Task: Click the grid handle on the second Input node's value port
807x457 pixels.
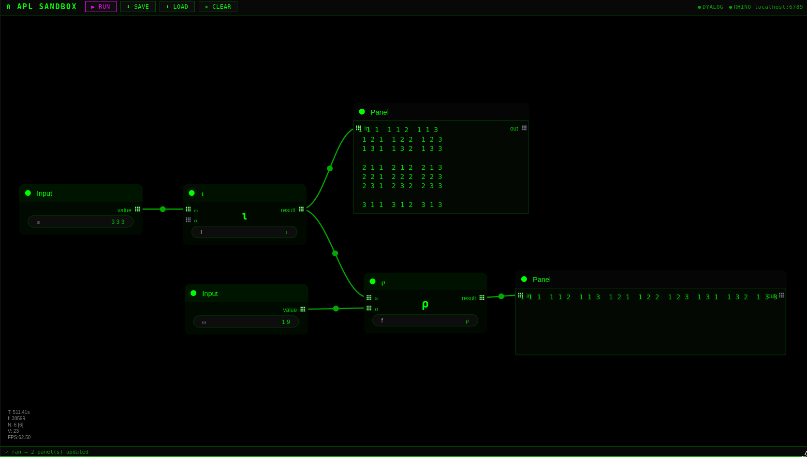Action: (x=303, y=309)
